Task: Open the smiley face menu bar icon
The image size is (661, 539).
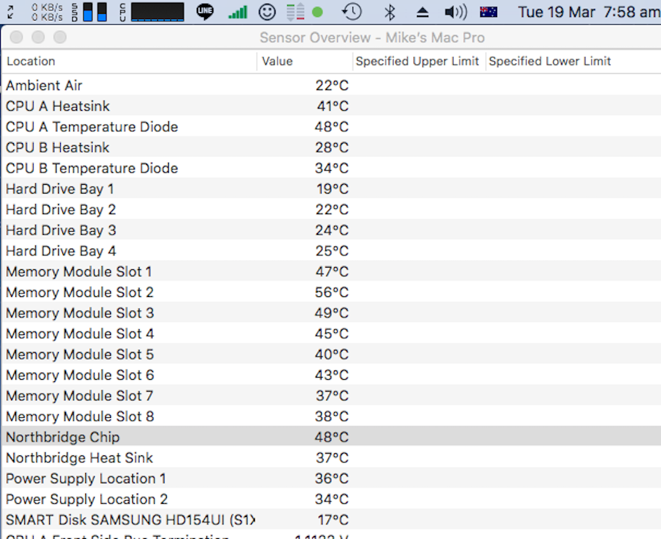Action: click(267, 12)
